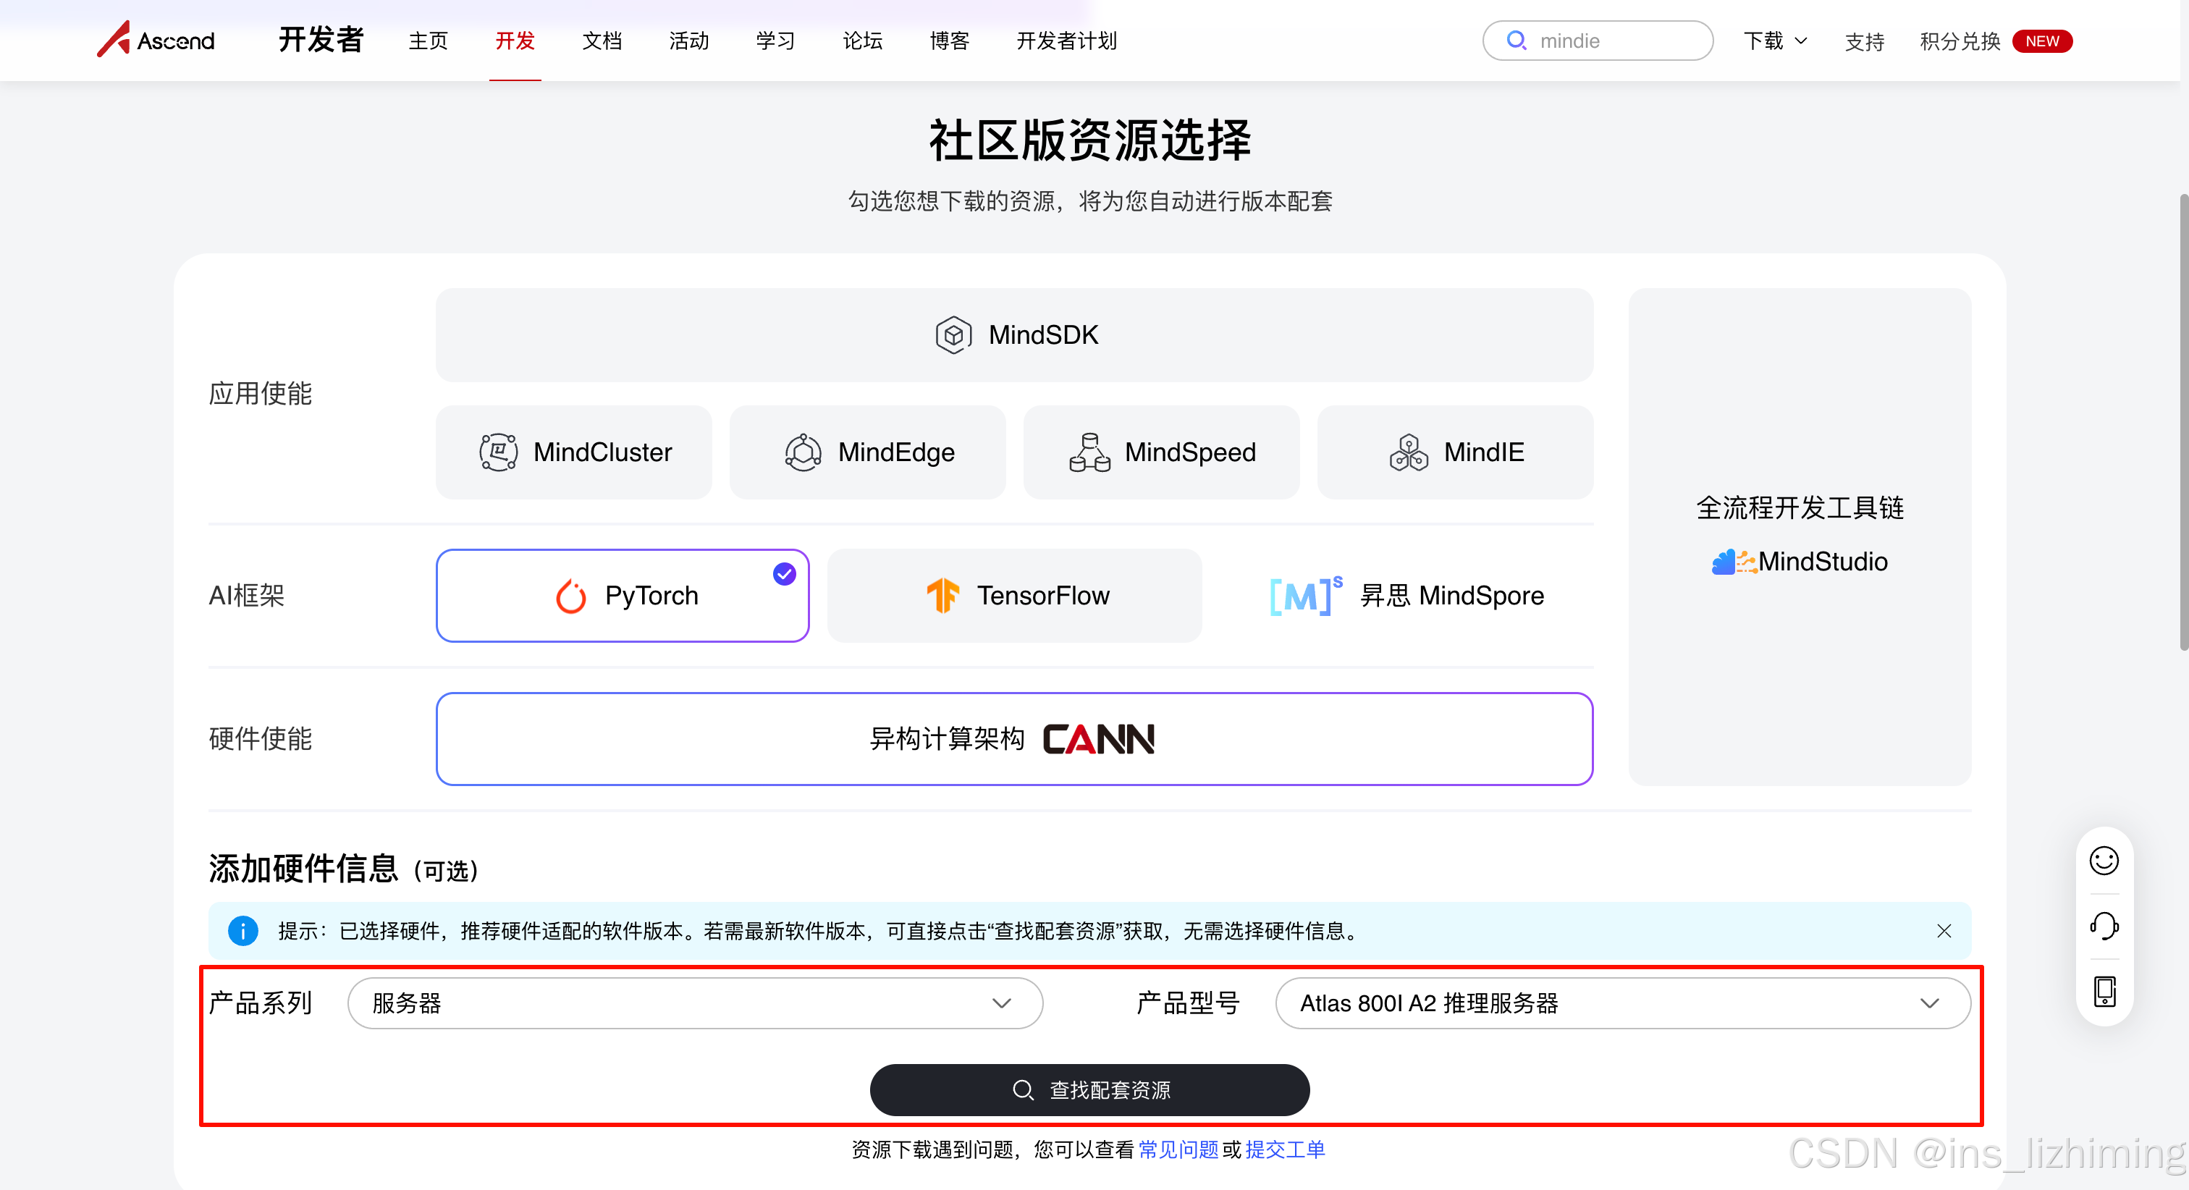Viewport: 2189px width, 1190px height.
Task: Open the 文档 navigation tab
Action: tap(602, 41)
